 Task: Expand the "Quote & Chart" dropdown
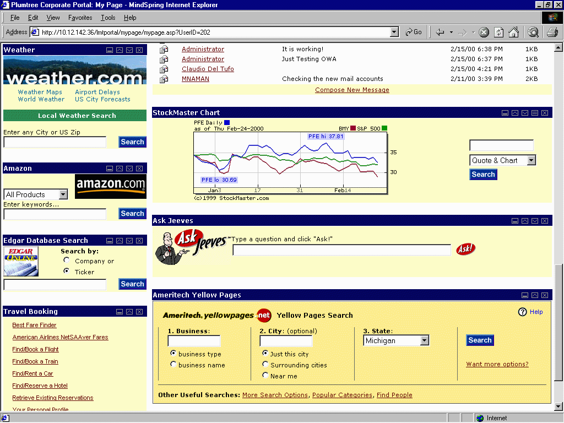point(532,160)
